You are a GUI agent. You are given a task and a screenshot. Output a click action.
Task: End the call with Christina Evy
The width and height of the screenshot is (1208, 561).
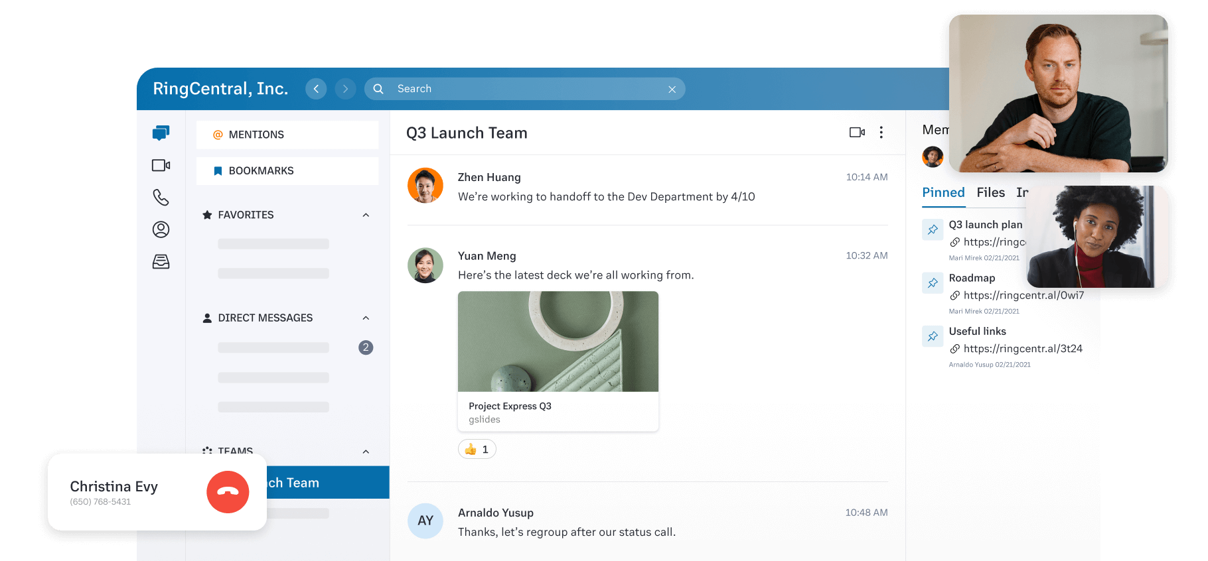click(228, 492)
